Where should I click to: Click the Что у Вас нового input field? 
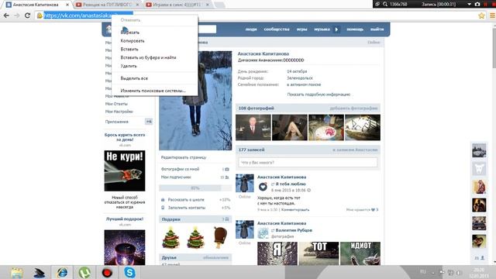pos(308,162)
